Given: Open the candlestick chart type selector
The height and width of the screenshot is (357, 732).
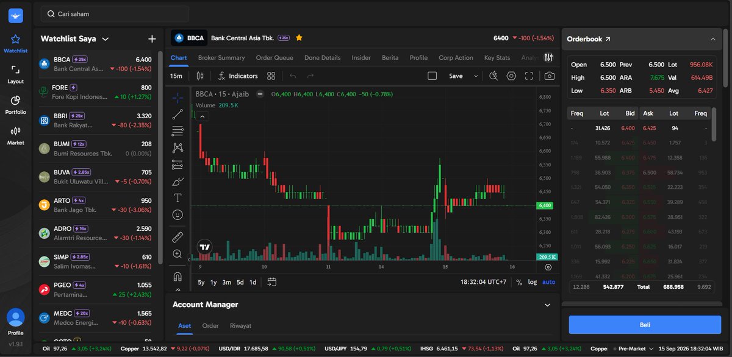Looking at the screenshot, I should tap(200, 76).
